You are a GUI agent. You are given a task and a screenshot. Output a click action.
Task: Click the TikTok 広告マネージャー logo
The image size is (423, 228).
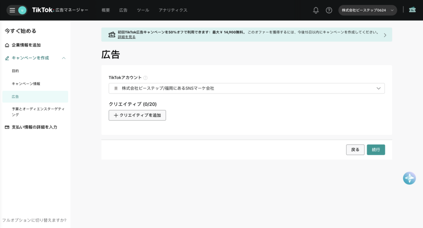coord(60,10)
